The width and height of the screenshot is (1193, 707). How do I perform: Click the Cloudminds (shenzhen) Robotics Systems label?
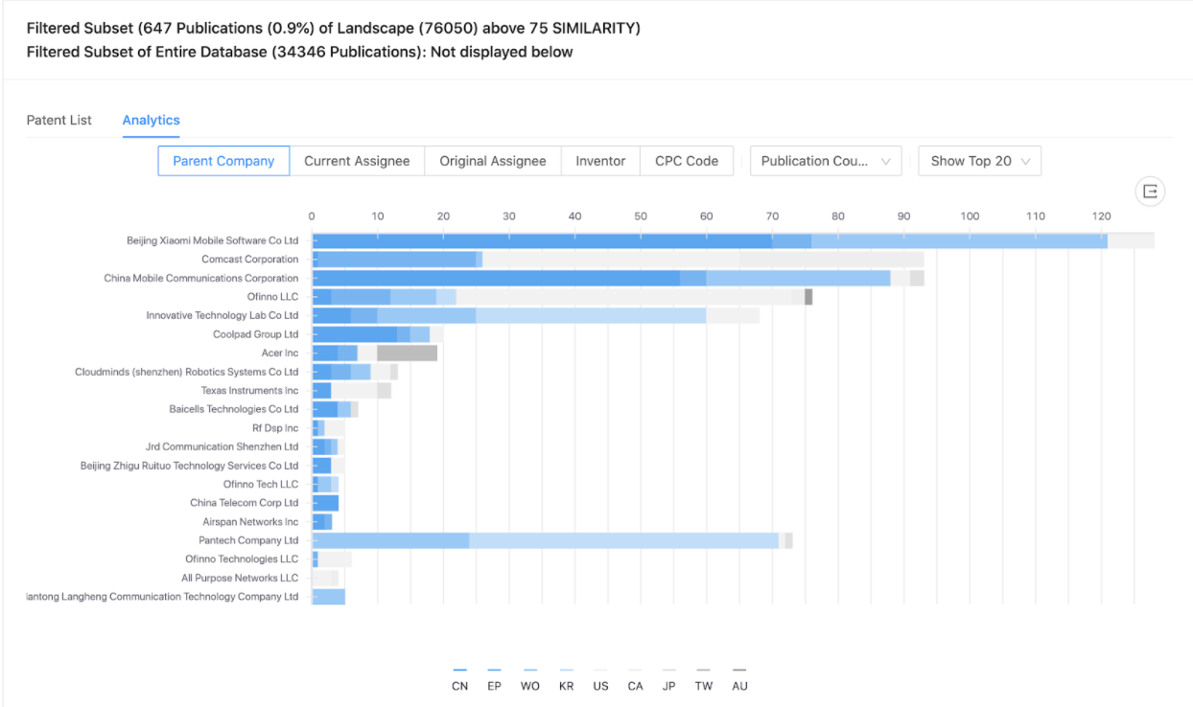(187, 372)
